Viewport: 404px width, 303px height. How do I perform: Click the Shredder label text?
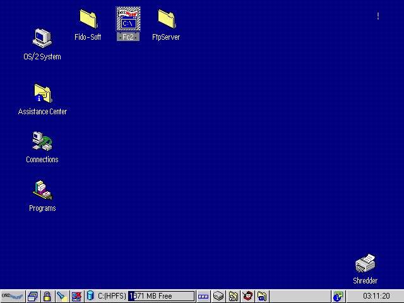click(365, 280)
